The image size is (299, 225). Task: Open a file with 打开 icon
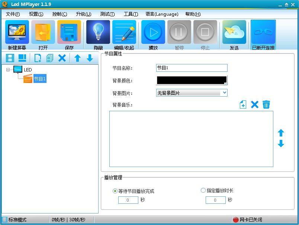pos(43,32)
